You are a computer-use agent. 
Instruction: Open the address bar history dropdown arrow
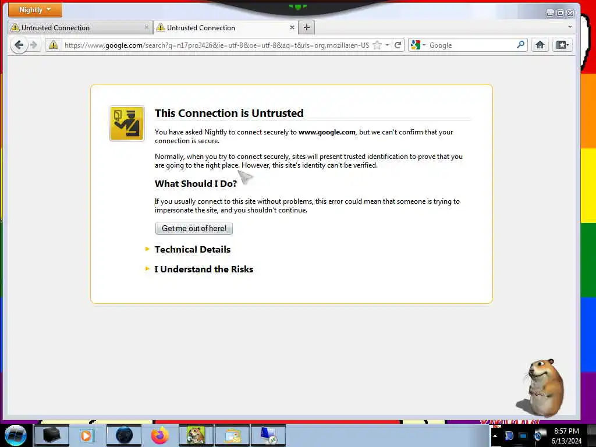[387, 45]
